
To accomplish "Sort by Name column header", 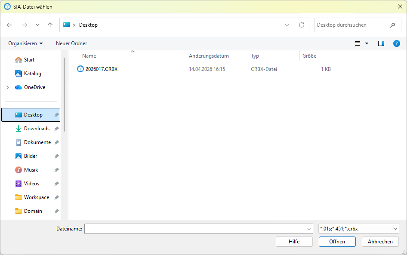I will pos(89,56).
